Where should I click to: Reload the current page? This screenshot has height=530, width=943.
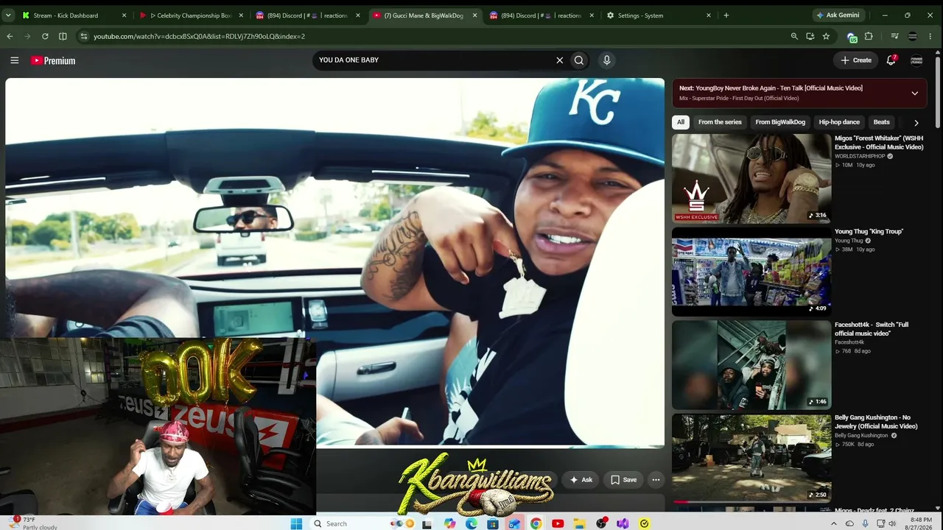45,36
